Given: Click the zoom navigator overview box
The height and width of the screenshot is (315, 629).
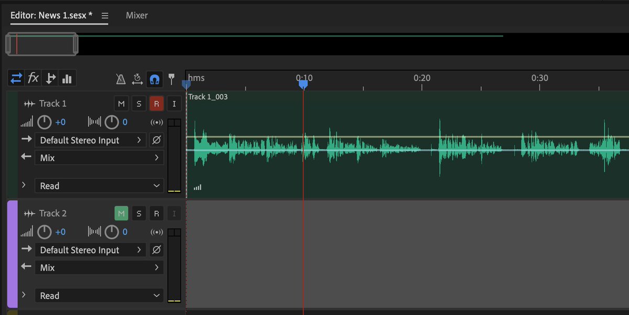Looking at the screenshot, I should (x=42, y=45).
